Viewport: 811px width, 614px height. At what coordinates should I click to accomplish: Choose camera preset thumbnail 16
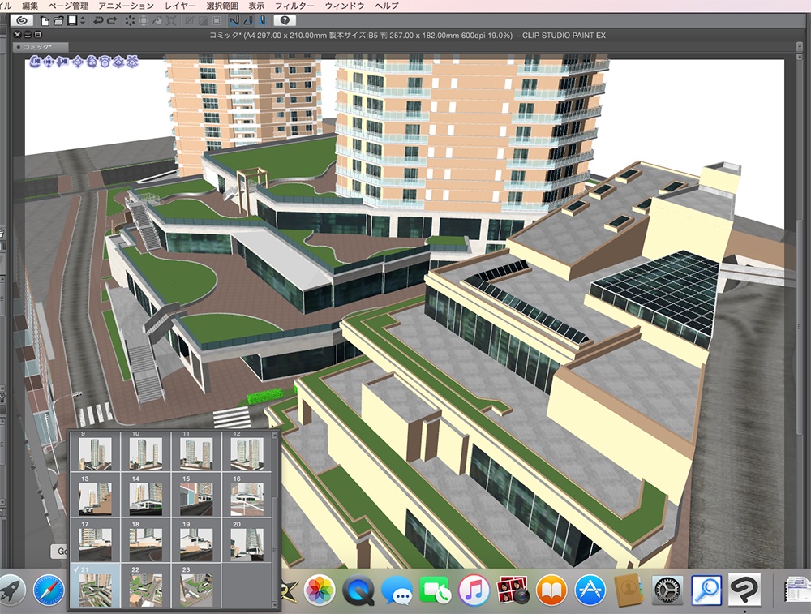247,495
